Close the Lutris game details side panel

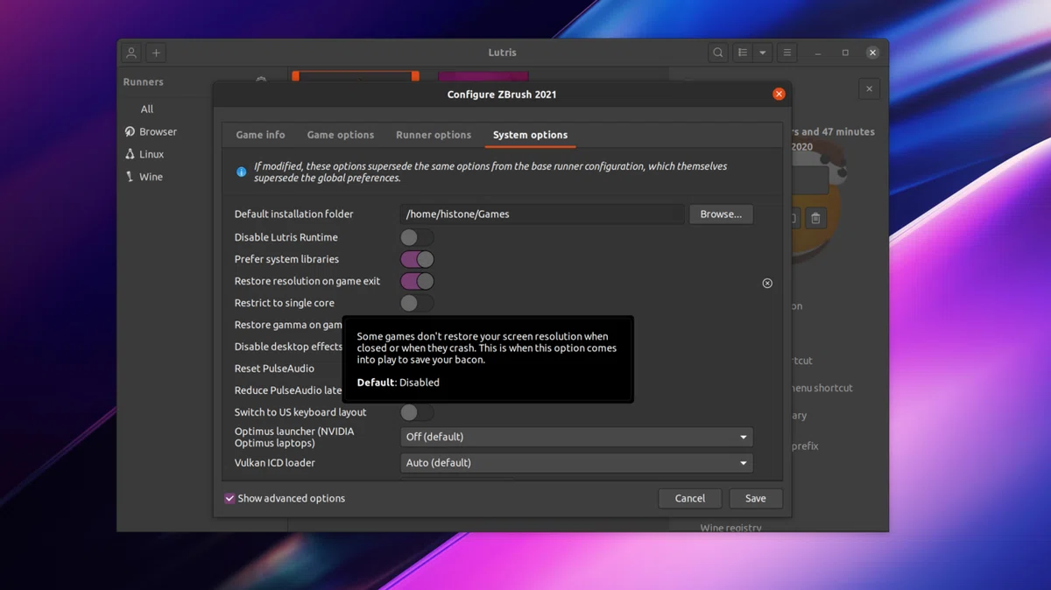869,88
